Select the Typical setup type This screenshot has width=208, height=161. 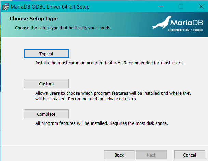pyautogui.click(x=46, y=54)
